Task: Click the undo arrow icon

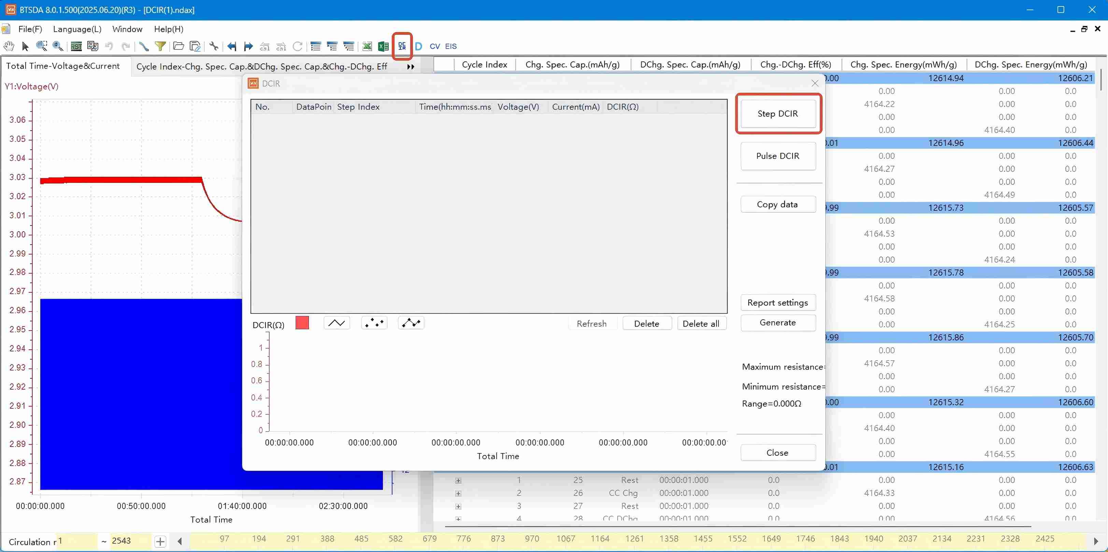Action: click(x=109, y=46)
